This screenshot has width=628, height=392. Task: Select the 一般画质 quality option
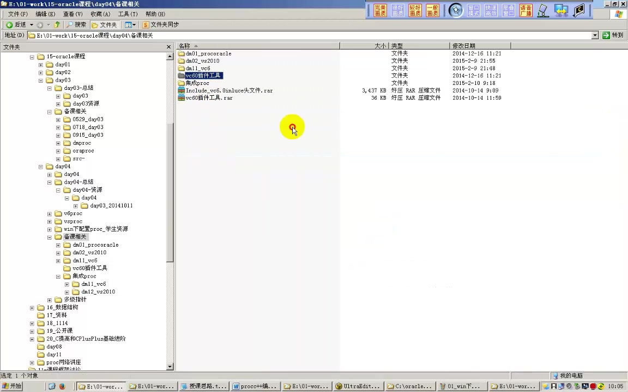pyautogui.click(x=431, y=11)
